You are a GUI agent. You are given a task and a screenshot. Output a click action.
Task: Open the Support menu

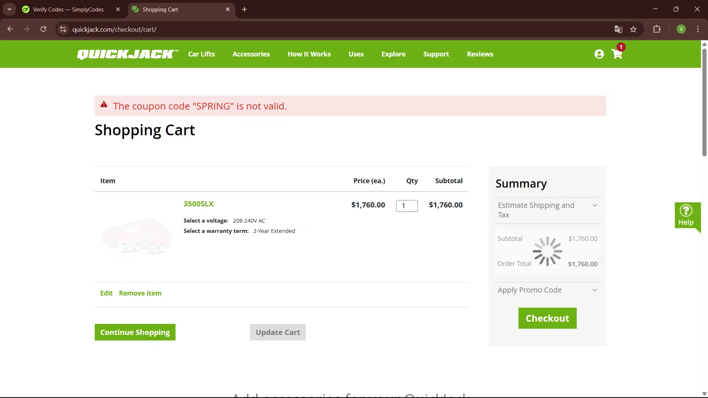coord(436,54)
